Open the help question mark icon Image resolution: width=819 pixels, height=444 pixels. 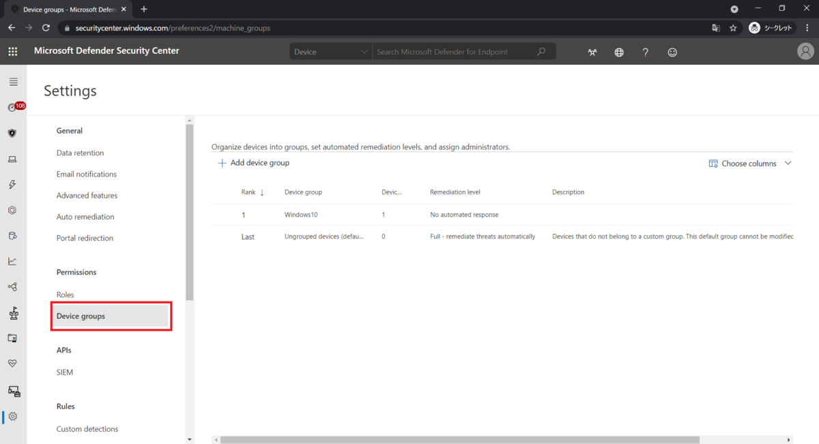click(x=646, y=52)
